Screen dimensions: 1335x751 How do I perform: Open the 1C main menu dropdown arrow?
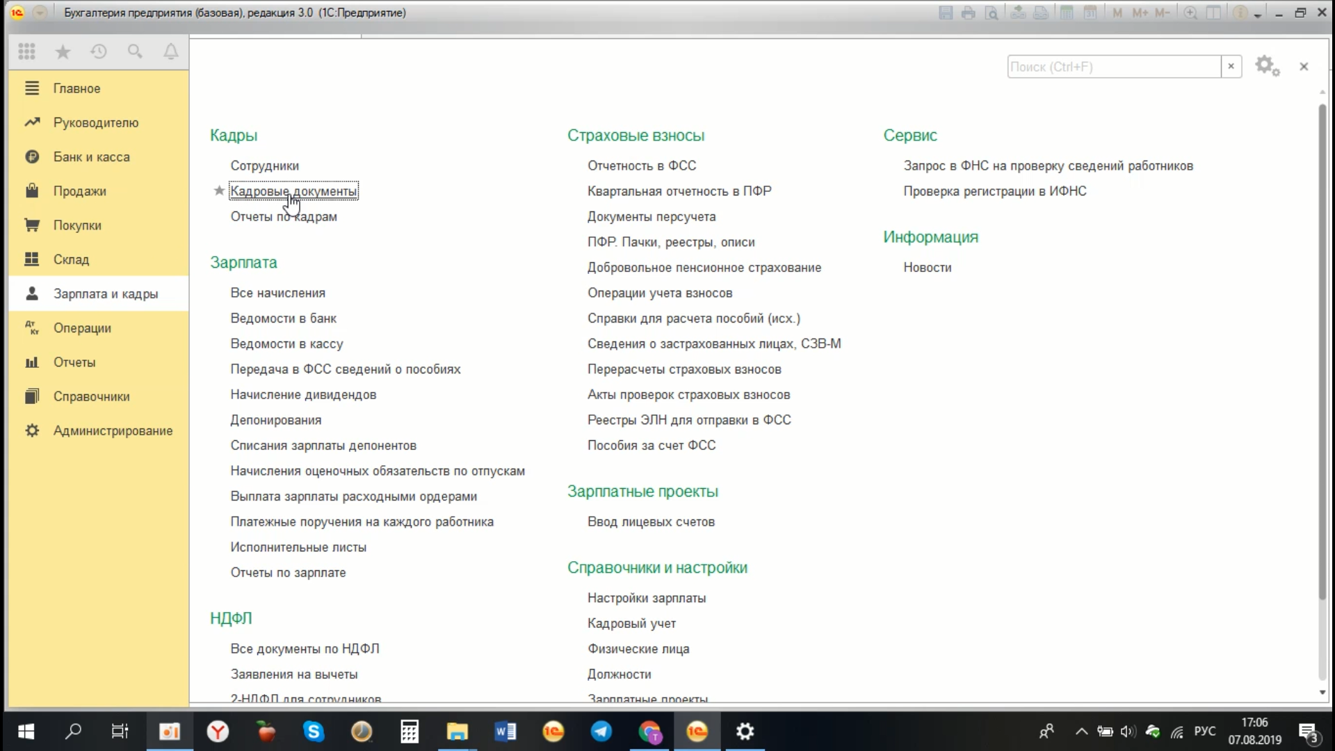40,13
